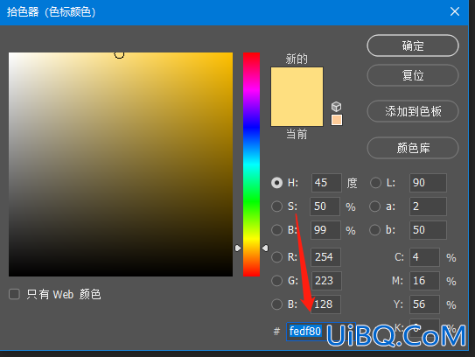Select the H hue radio button
Image resolution: width=475 pixels, height=357 pixels.
coord(277,183)
